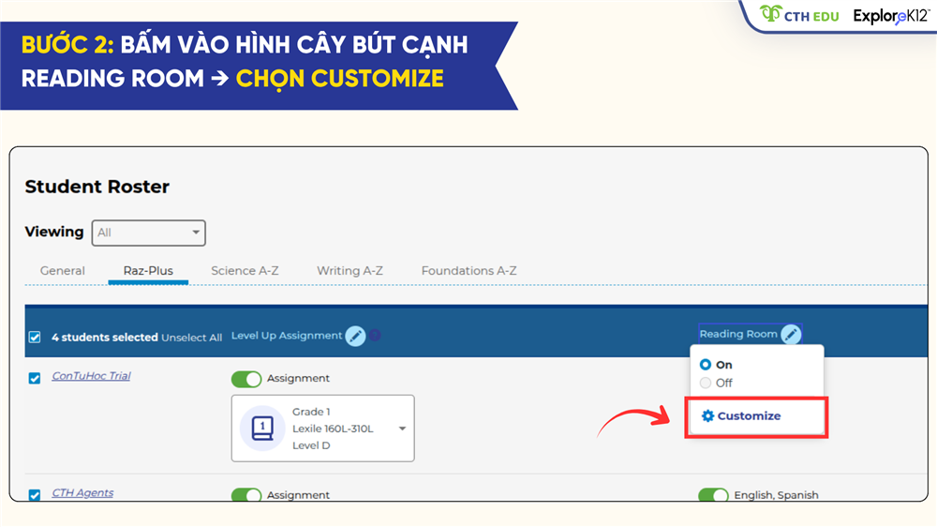Click the Customize gear icon
The width and height of the screenshot is (937, 527).
point(707,415)
